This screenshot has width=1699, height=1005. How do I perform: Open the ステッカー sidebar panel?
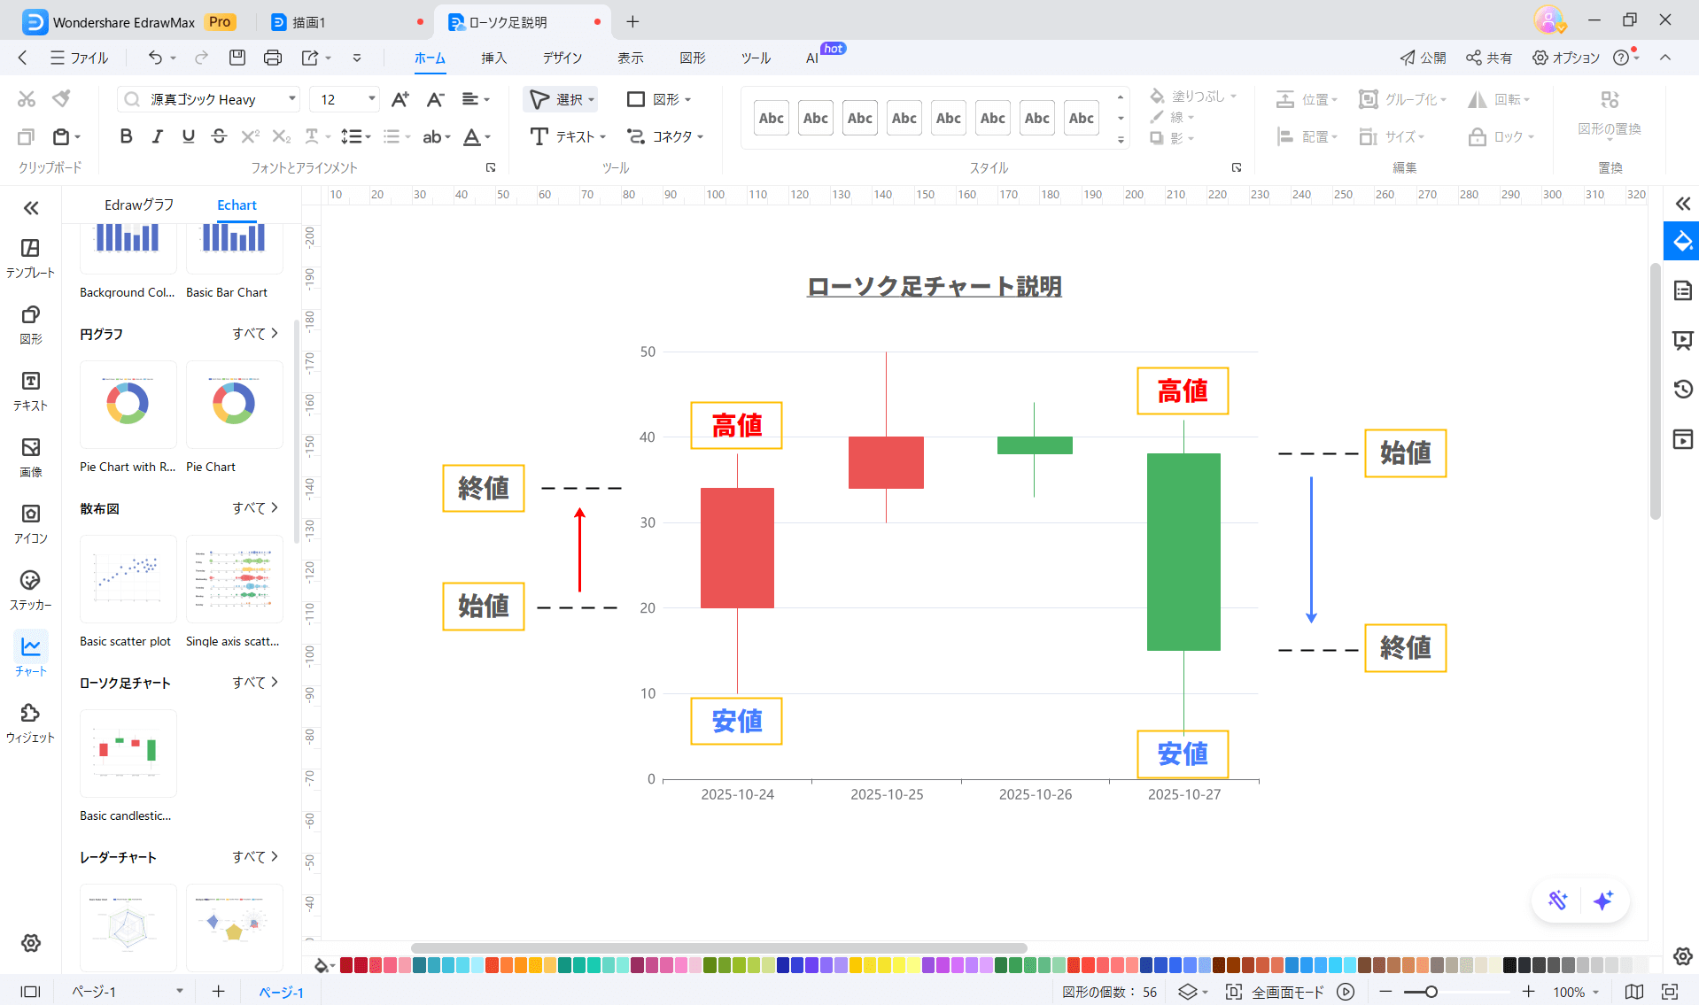click(31, 589)
